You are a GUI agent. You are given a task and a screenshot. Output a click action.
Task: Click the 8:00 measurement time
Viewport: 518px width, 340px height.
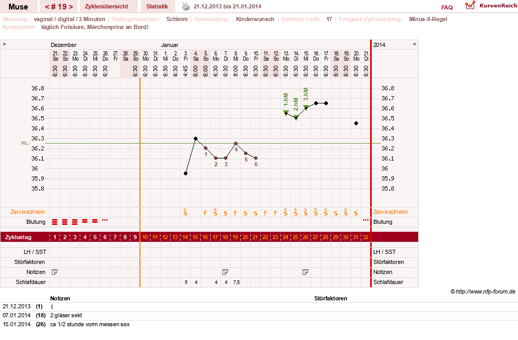pyautogui.click(x=236, y=71)
